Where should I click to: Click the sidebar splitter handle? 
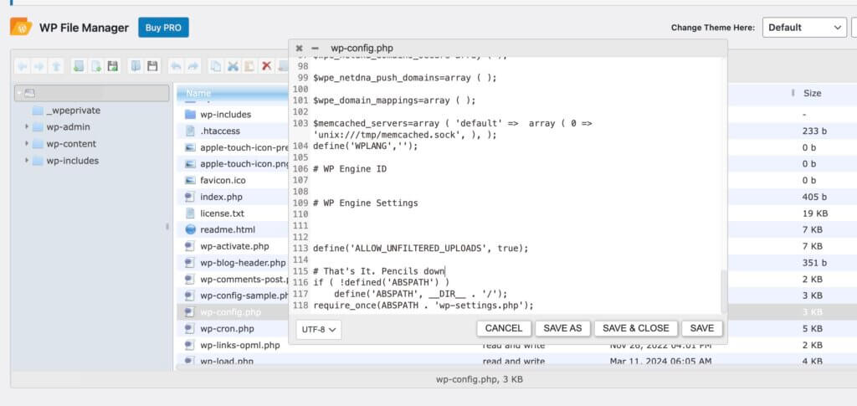pos(167,226)
